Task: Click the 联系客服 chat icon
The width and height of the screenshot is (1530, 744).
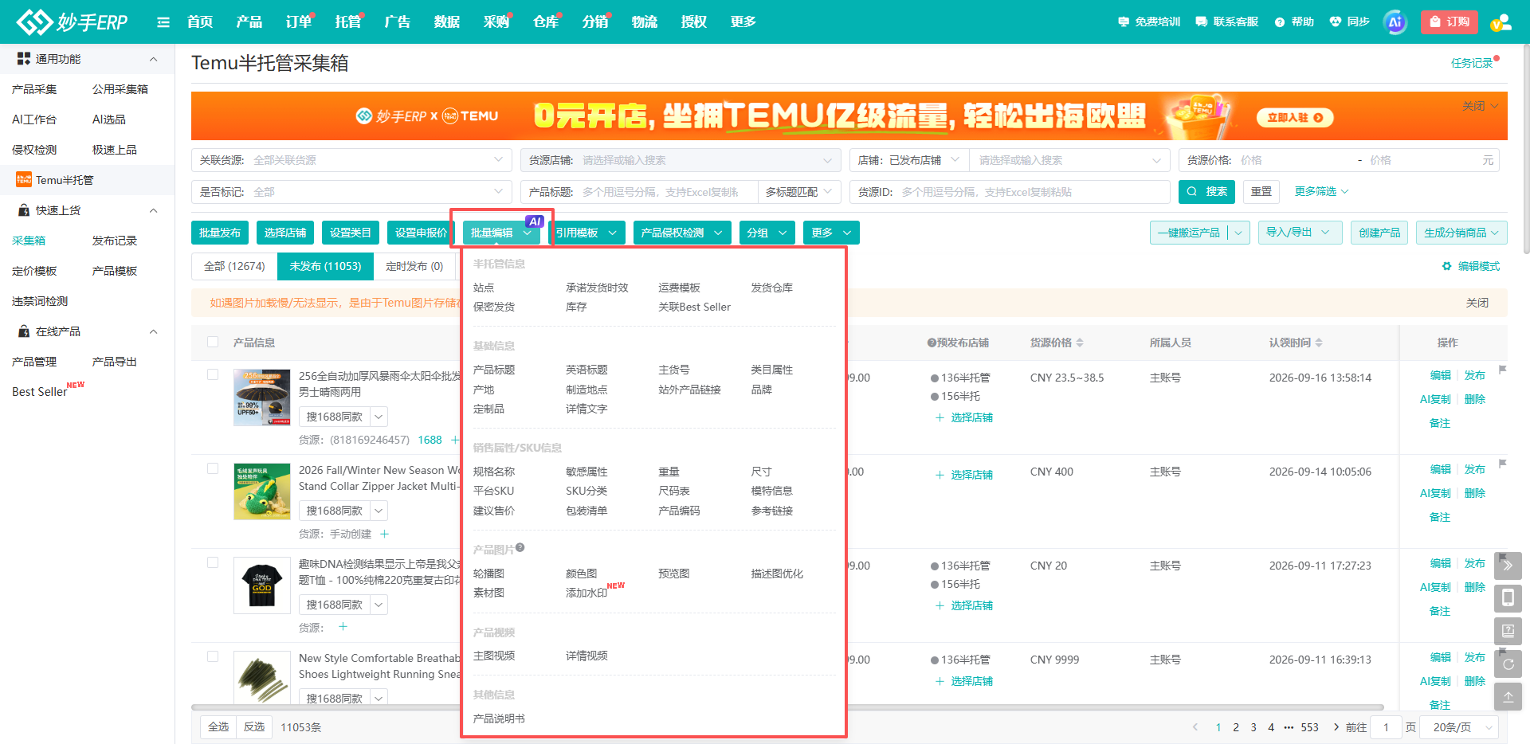Action: 1202,22
